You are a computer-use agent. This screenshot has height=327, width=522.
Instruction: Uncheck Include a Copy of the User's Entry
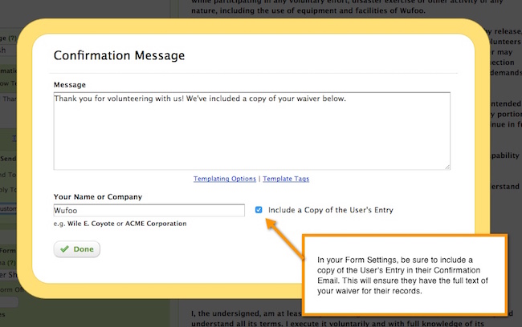[259, 210]
